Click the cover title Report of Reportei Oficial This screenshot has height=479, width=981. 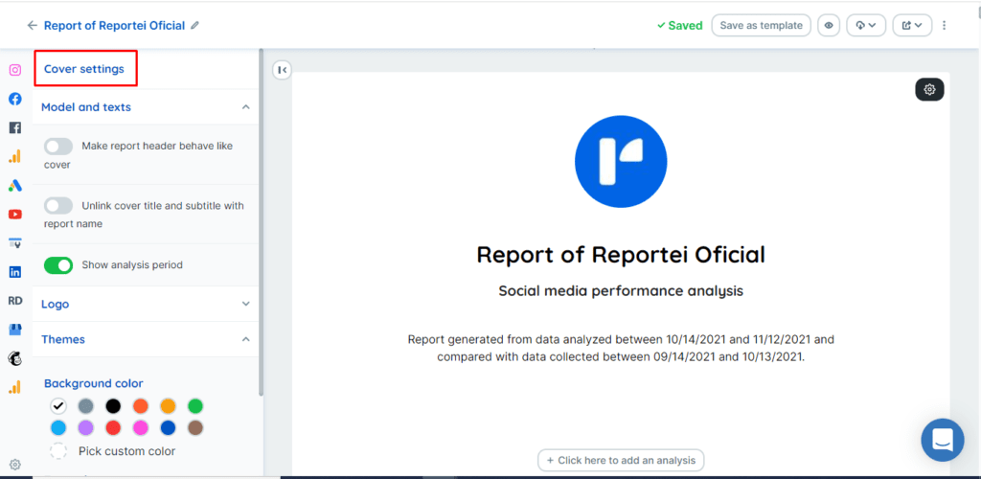621,255
